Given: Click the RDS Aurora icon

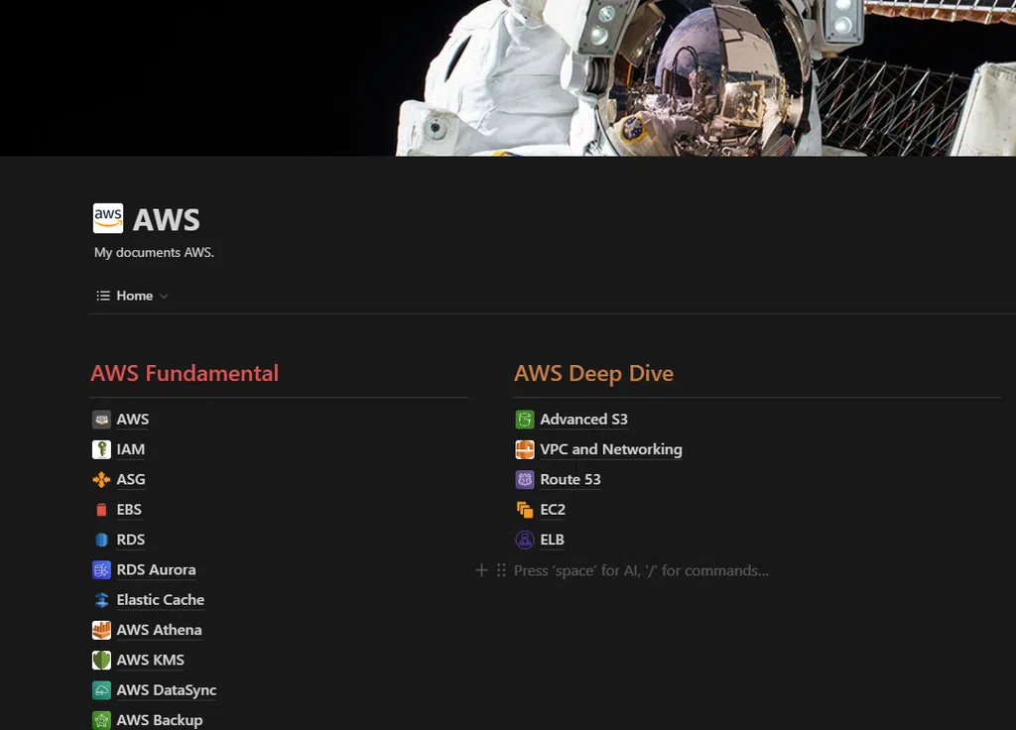Looking at the screenshot, I should pyautogui.click(x=102, y=570).
